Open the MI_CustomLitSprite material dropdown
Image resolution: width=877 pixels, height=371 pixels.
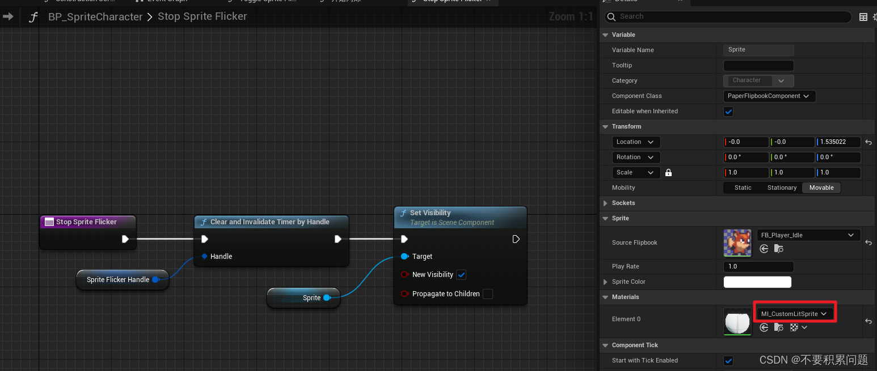click(794, 314)
